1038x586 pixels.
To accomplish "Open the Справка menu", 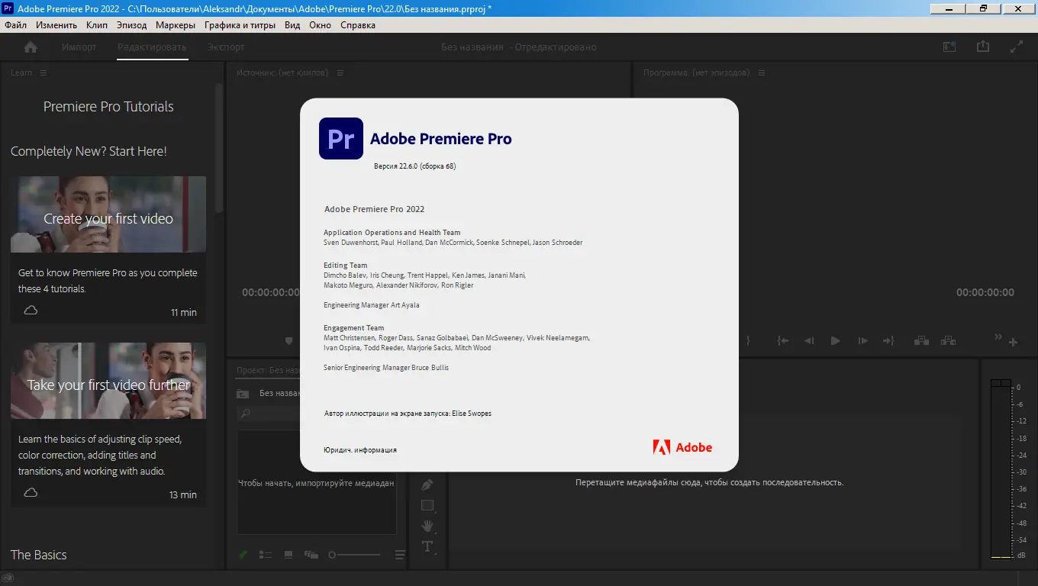I will [x=358, y=25].
